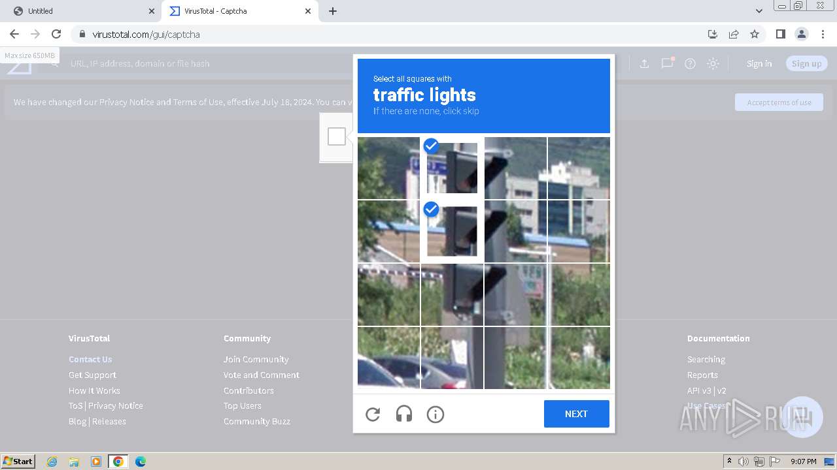Select the third-row tile with traffic light
837x470 pixels.
click(x=452, y=294)
